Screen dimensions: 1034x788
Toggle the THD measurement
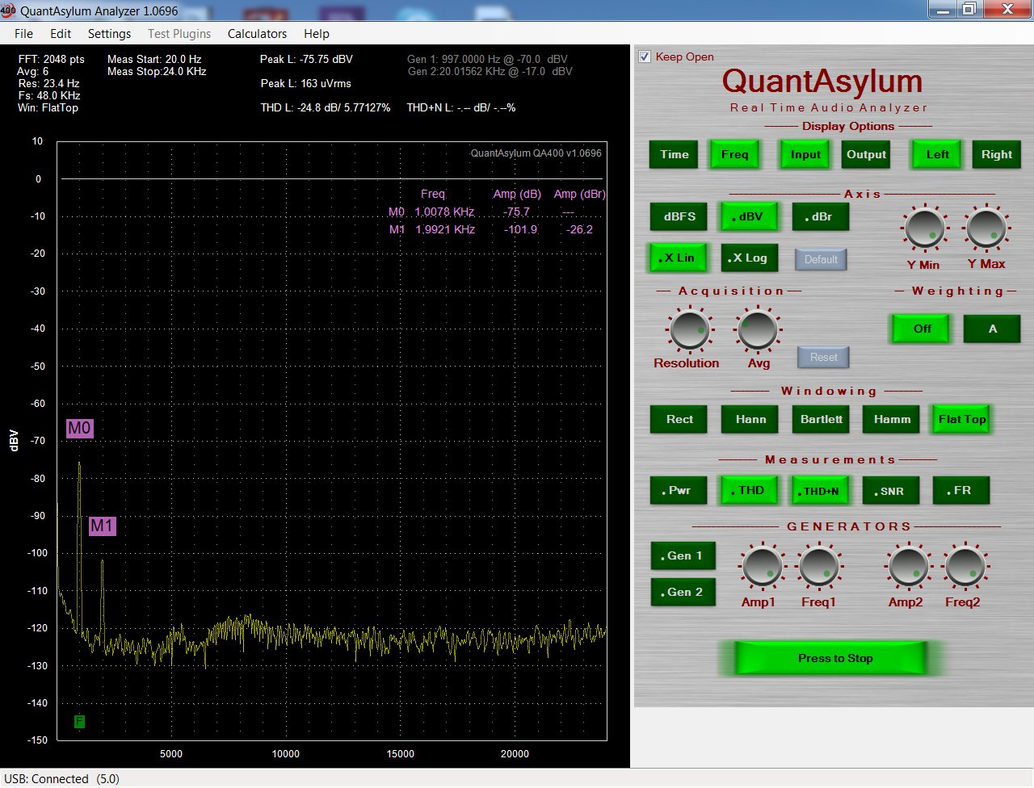coord(750,490)
